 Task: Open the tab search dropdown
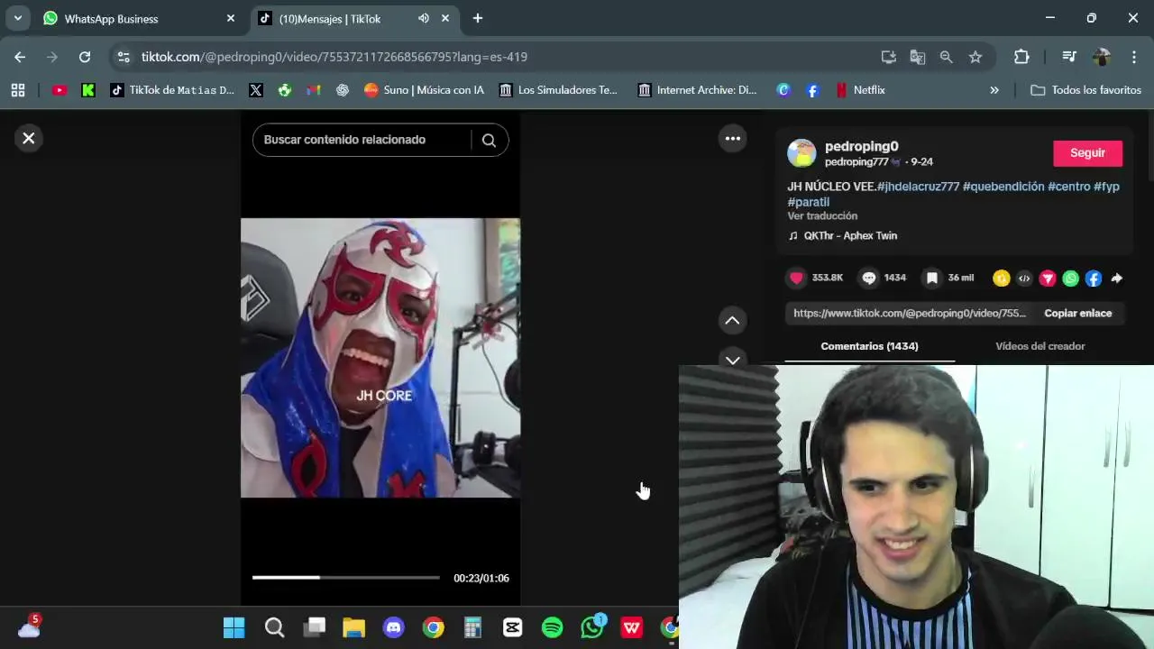pos(17,18)
